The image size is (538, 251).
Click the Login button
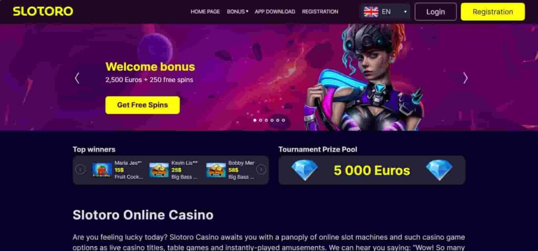coord(436,12)
